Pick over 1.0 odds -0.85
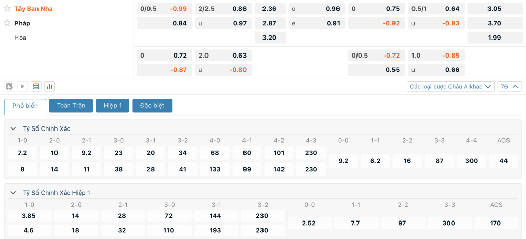526x239 pixels. tap(437, 56)
